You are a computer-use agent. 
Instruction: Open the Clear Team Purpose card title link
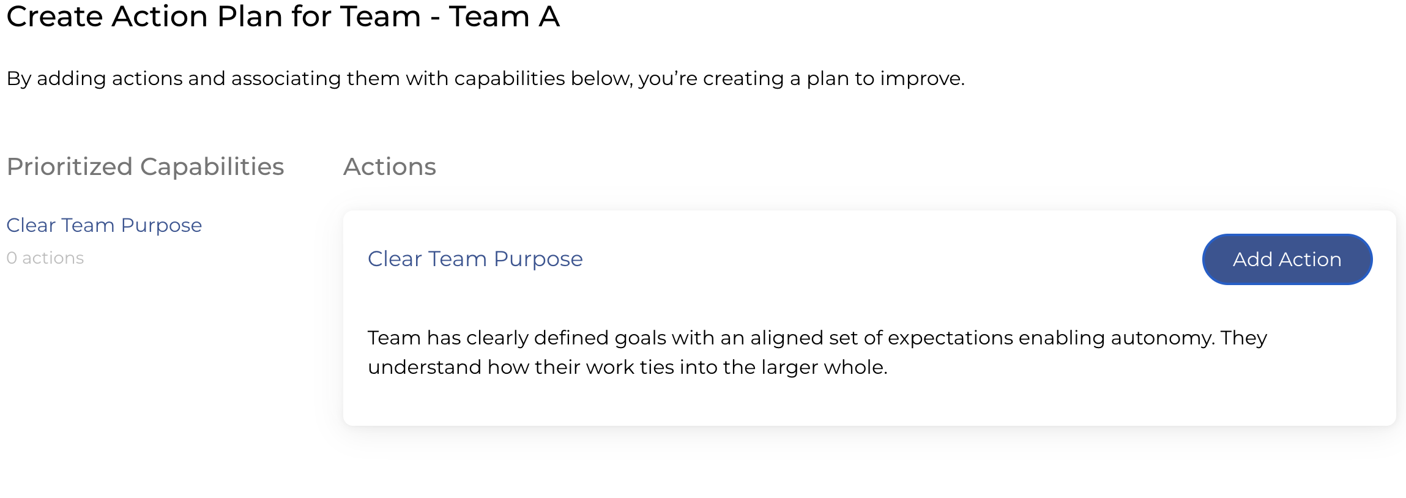(475, 259)
